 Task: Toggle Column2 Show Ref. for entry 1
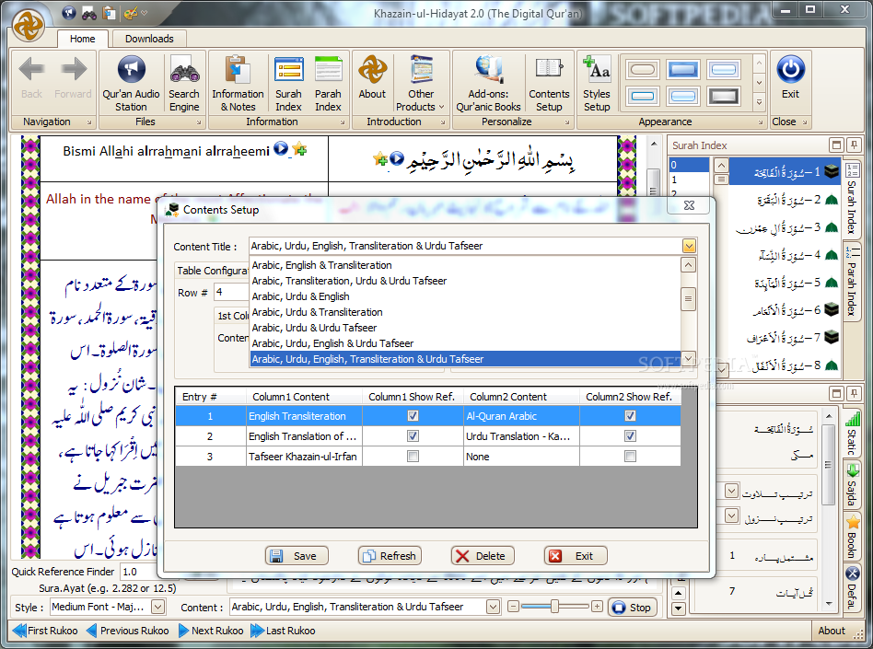click(630, 416)
